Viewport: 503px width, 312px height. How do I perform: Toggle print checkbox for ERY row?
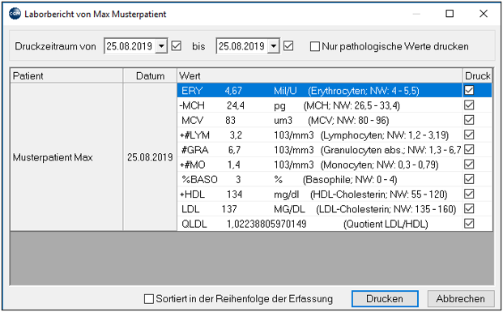coord(469,90)
